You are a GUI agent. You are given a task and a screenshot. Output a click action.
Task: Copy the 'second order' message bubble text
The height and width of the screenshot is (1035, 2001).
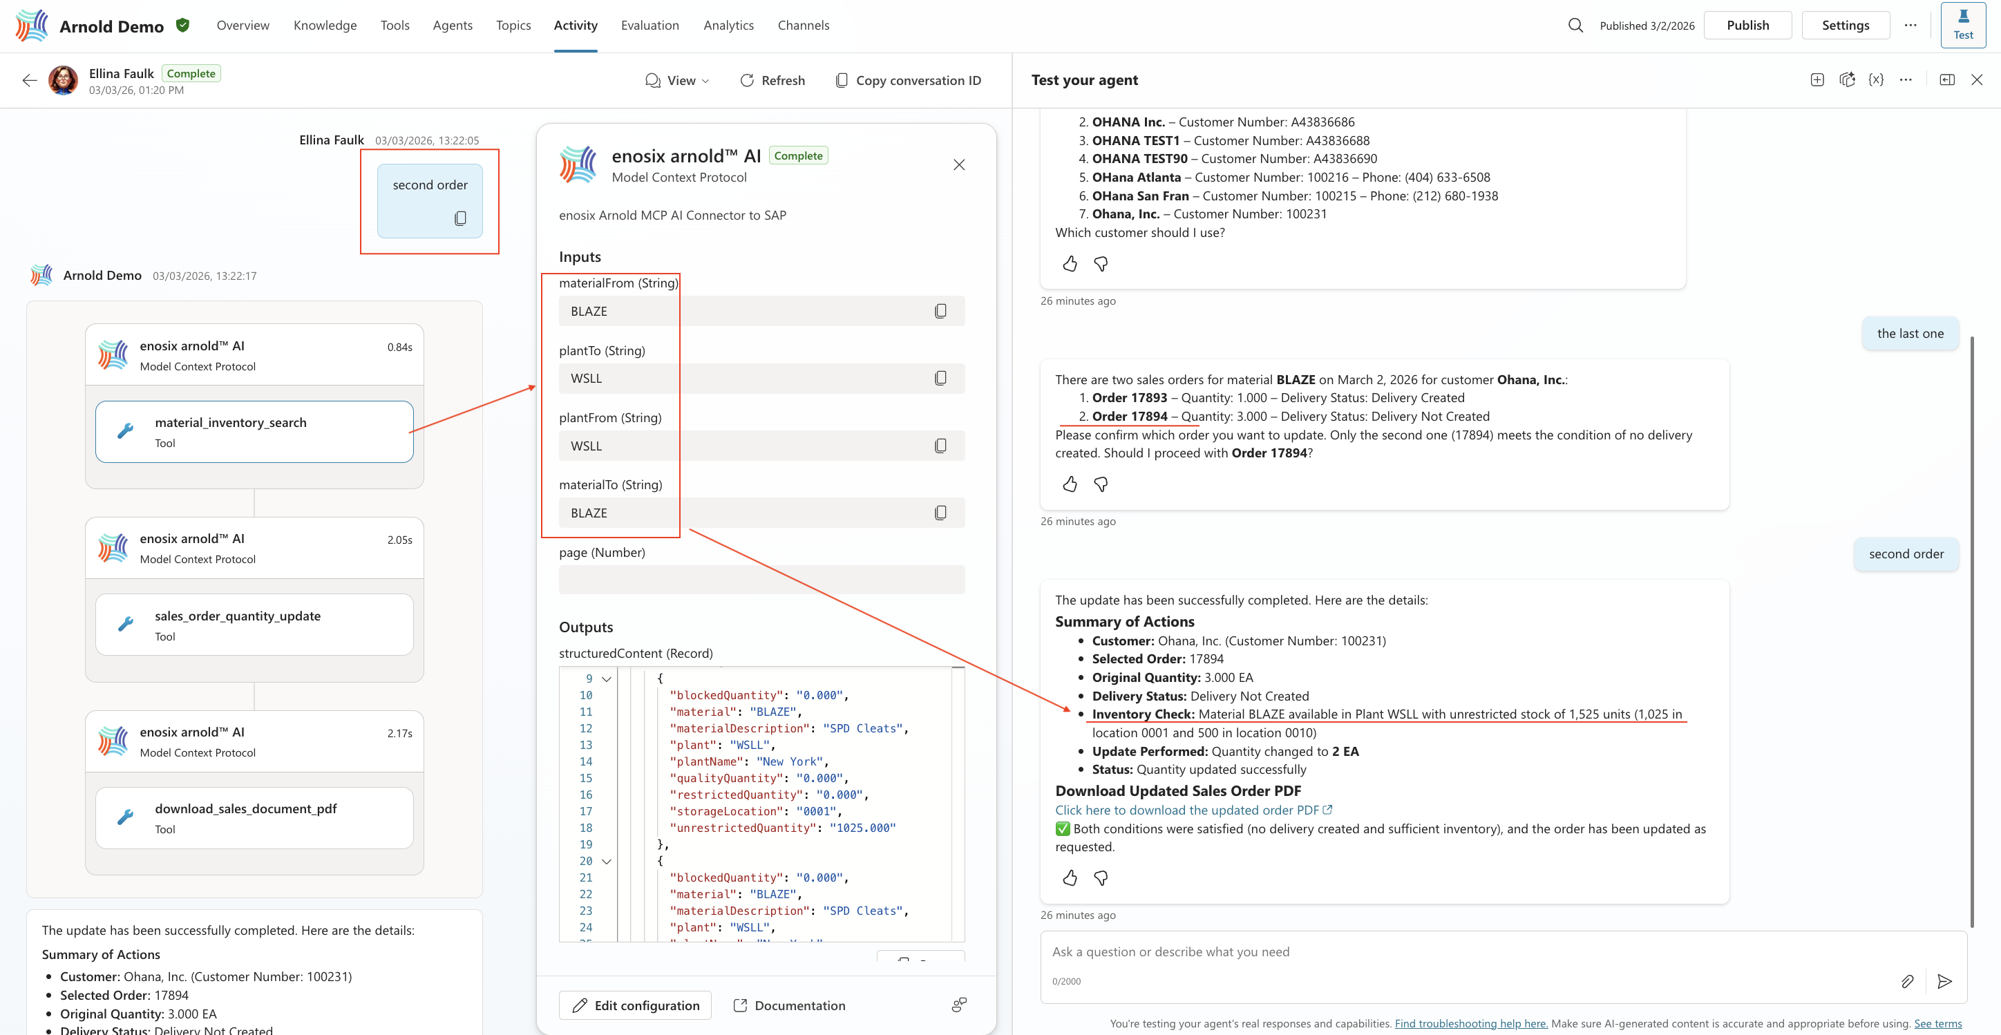tap(461, 218)
